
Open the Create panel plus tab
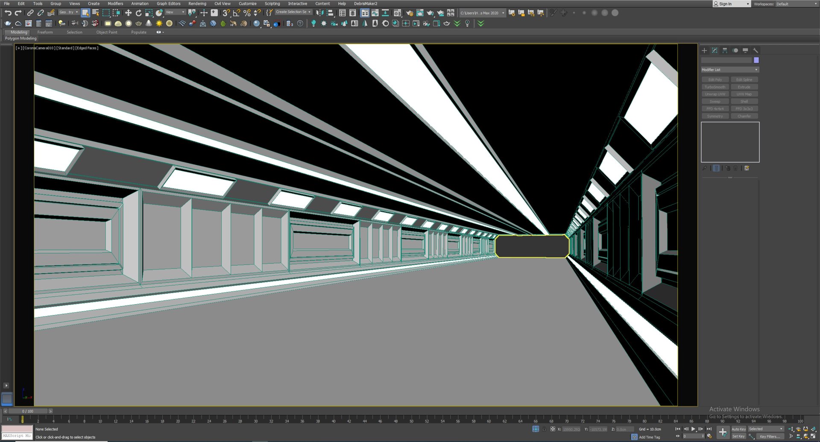704,50
